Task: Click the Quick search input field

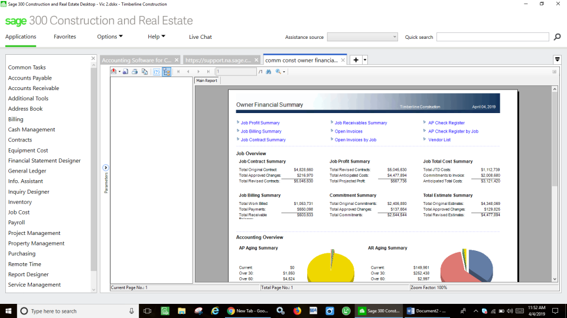Action: (493, 37)
